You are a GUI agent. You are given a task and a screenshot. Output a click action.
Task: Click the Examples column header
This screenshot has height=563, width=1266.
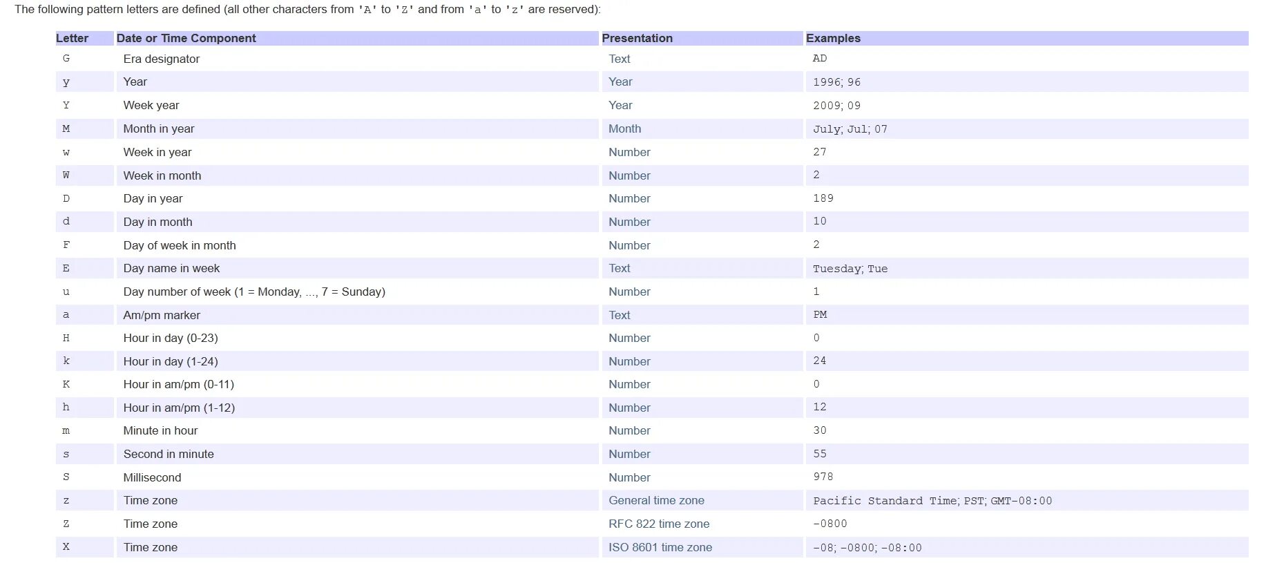[1026, 38]
